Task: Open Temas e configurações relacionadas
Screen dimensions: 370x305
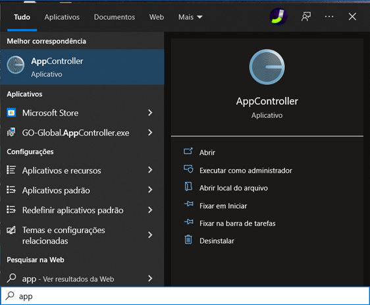Action: [x=82, y=235]
